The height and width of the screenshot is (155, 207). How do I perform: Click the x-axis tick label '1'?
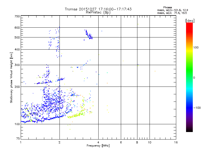[21, 142]
